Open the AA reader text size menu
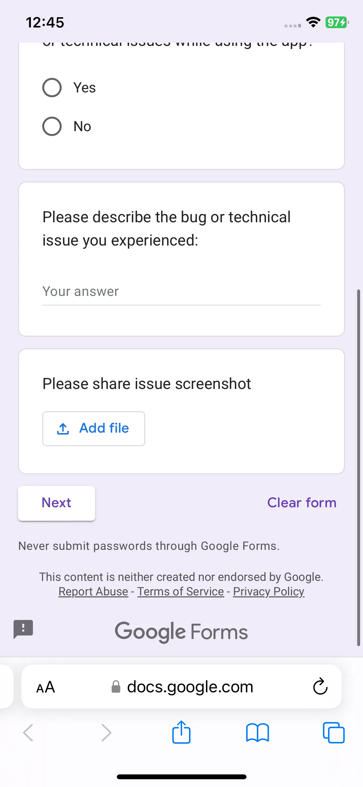Viewport: 363px width, 787px height. [45, 687]
